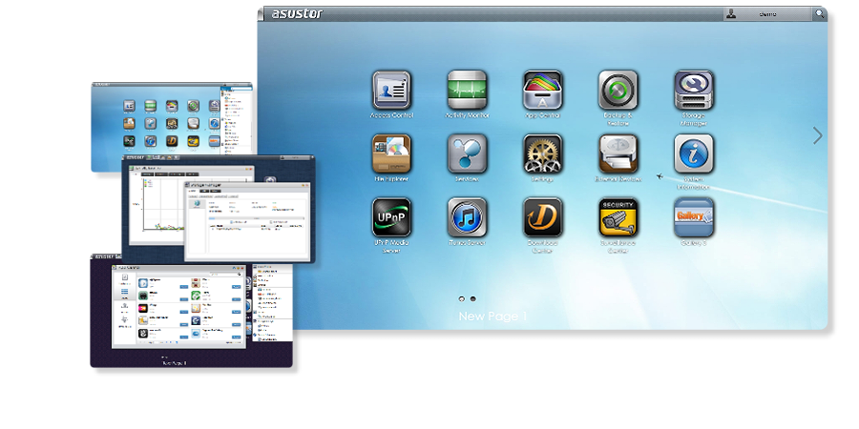The image size is (859, 429).
Task: Launch the UPnP Media Server app
Action: click(x=391, y=217)
